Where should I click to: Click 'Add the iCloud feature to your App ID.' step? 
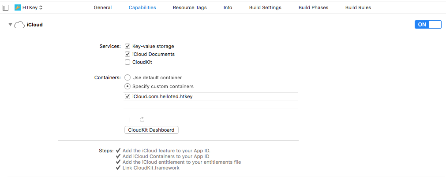pyautogui.click(x=166, y=151)
